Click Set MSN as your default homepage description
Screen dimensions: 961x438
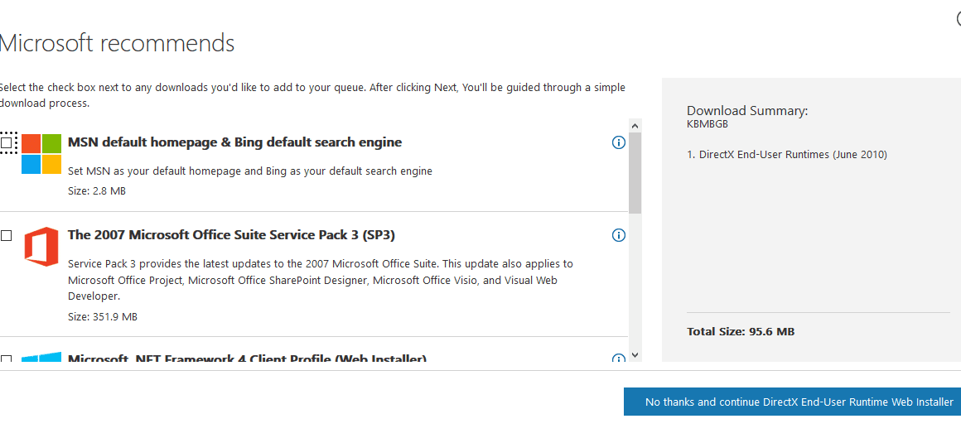point(250,171)
